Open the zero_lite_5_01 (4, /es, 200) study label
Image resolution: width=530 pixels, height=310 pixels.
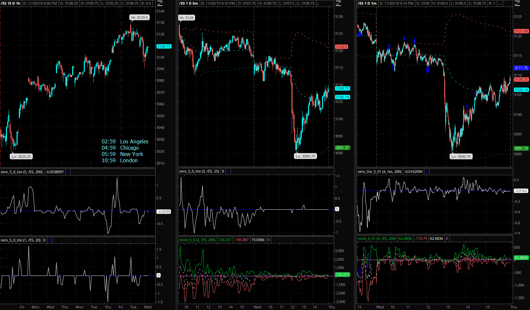[x=379, y=172]
